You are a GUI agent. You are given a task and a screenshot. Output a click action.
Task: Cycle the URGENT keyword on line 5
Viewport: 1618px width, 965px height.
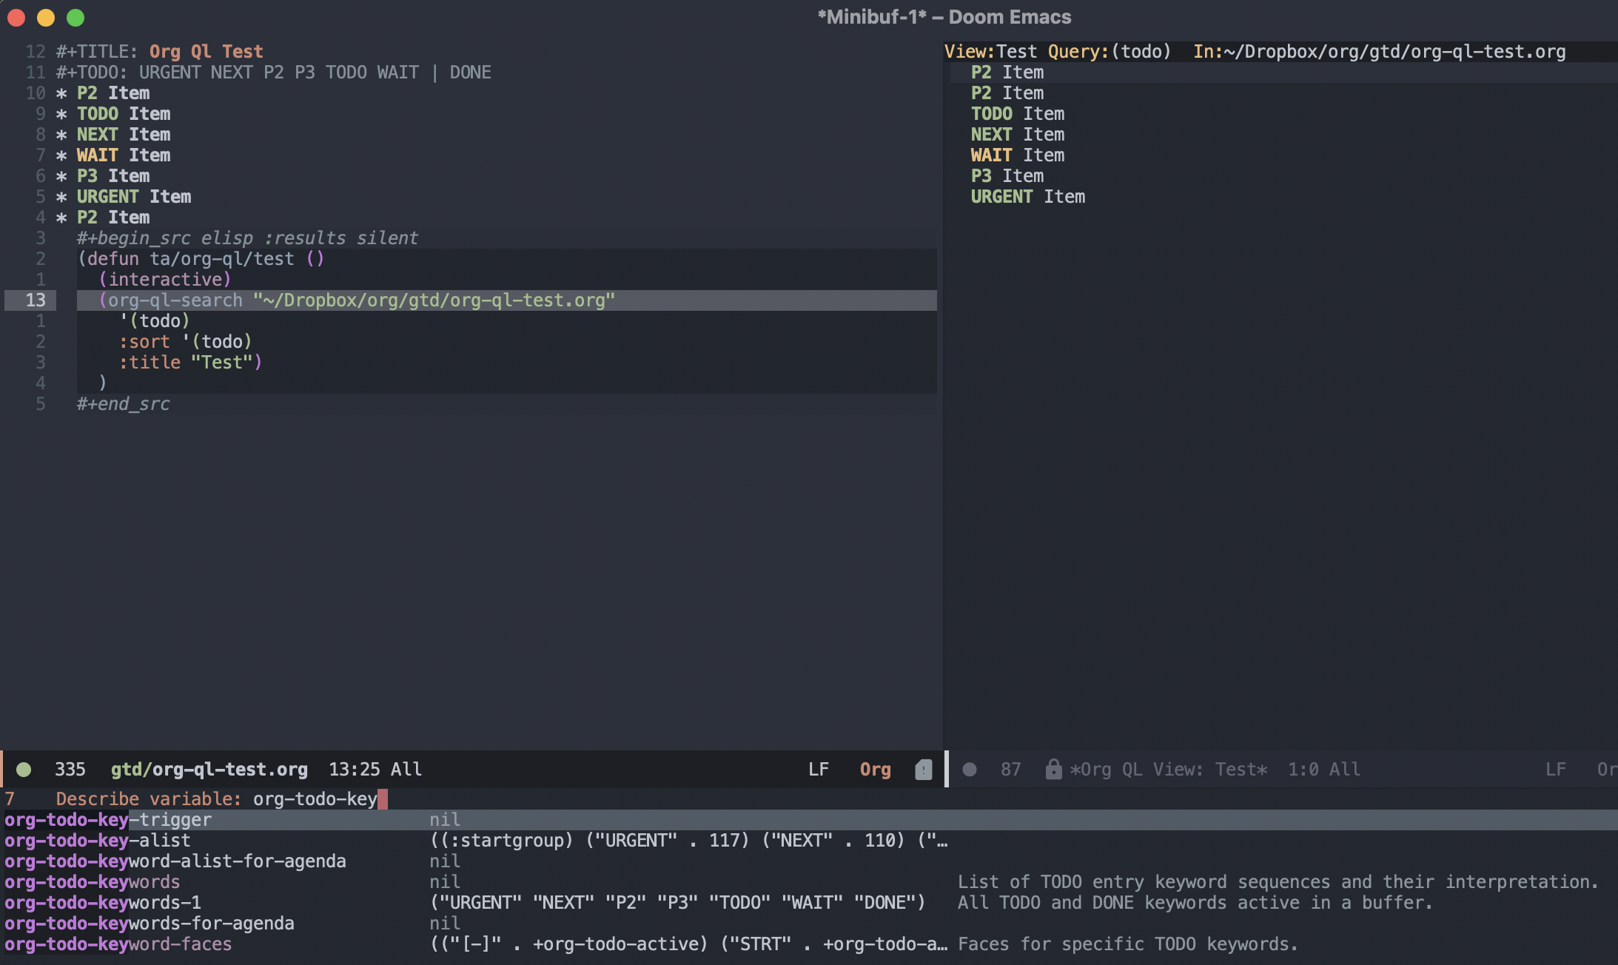(107, 196)
